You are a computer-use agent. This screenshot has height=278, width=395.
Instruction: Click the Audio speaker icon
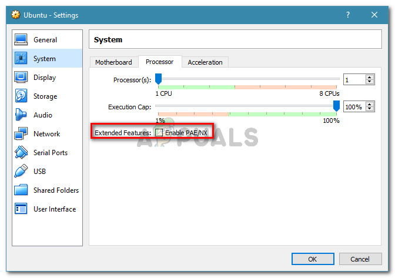[x=21, y=115]
